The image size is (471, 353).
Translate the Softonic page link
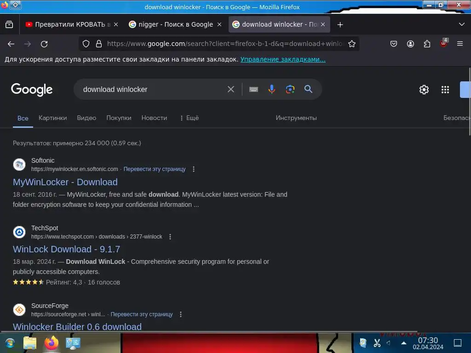155,169
